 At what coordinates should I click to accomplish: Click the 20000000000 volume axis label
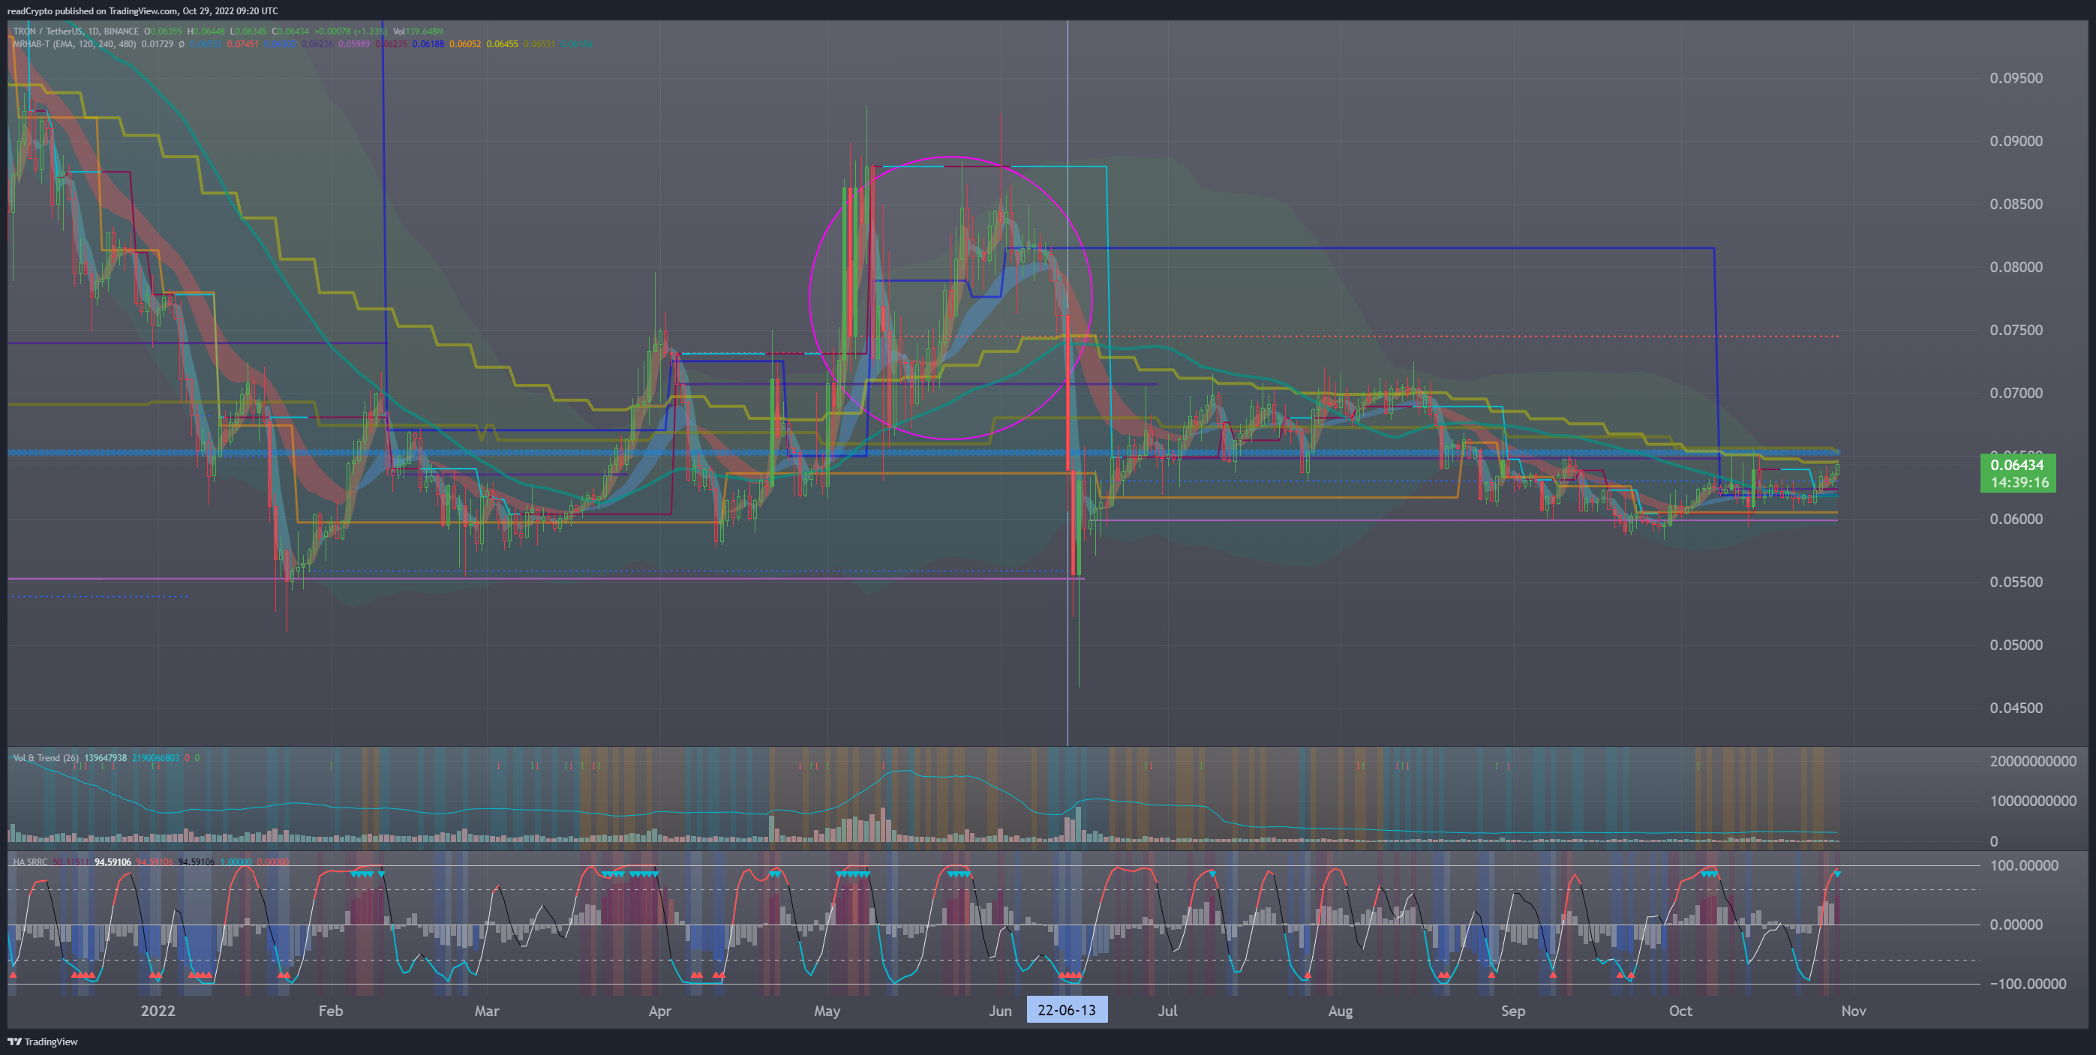(2032, 761)
